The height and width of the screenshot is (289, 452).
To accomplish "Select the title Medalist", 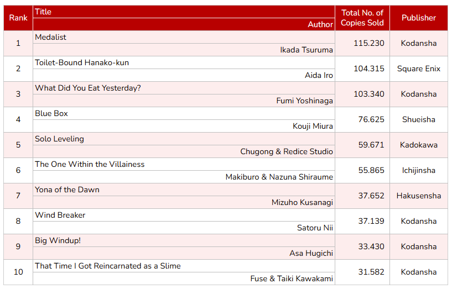I will tap(50, 37).
